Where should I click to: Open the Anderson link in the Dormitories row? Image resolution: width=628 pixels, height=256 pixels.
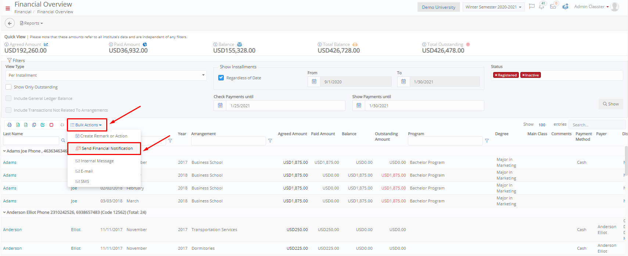[x=12, y=248]
